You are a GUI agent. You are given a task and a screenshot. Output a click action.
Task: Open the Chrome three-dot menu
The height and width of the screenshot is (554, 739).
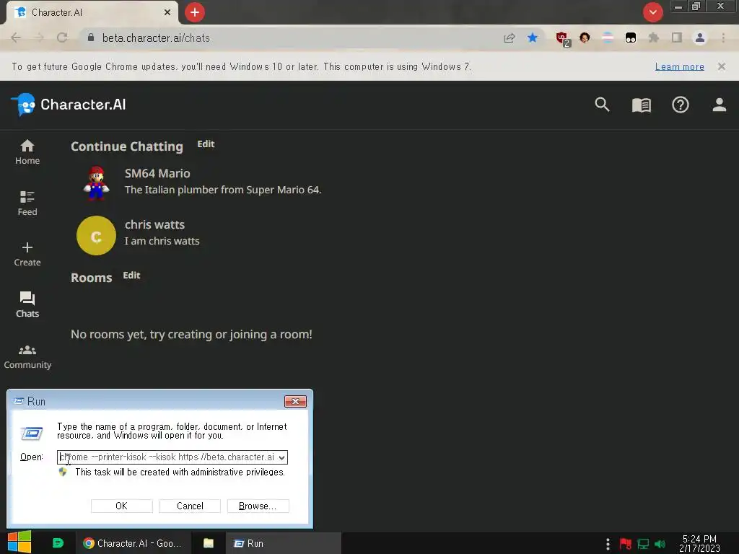pos(723,38)
